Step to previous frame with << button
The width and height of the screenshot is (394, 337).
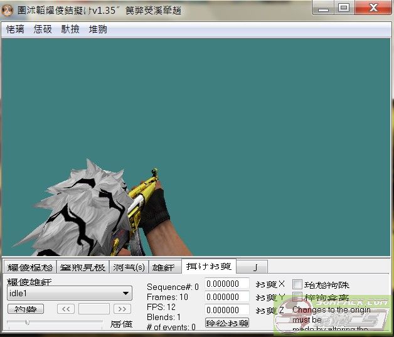point(66,309)
